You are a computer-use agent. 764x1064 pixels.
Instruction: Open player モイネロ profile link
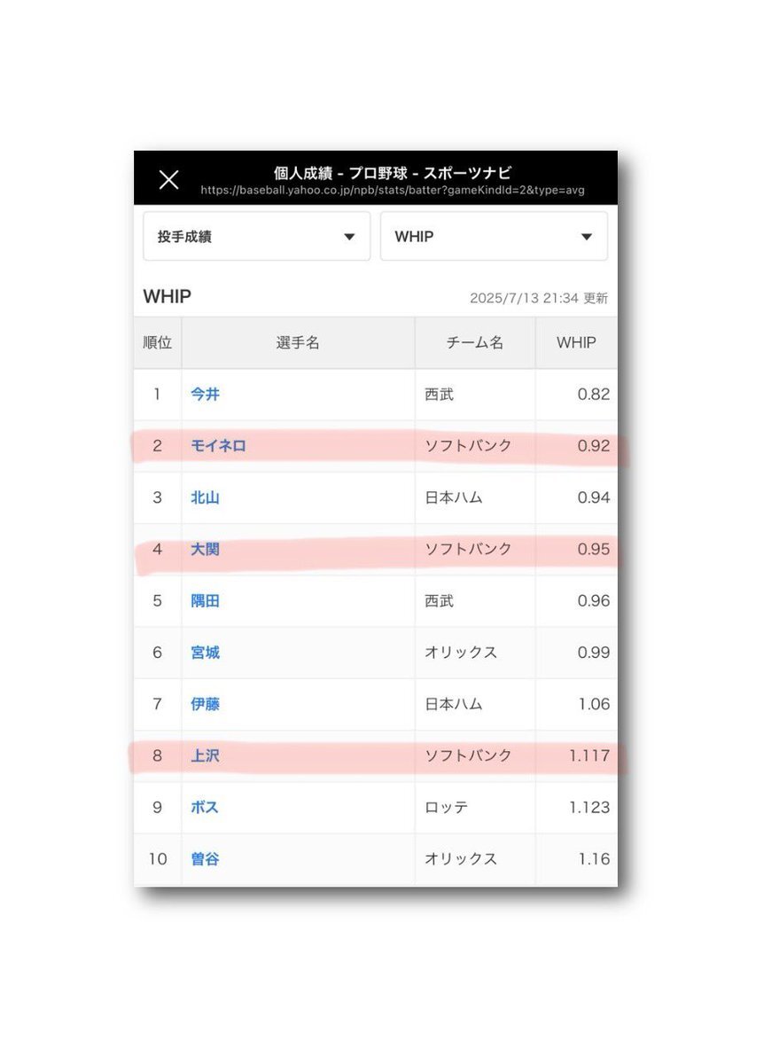[x=218, y=446]
